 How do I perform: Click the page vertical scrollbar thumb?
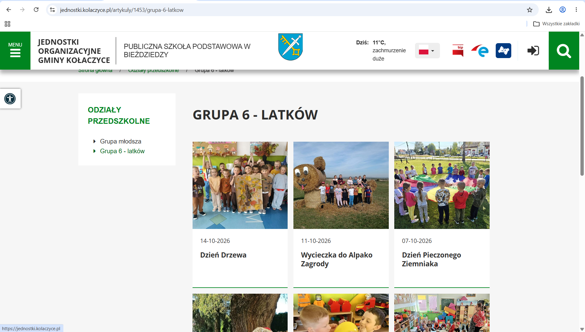[582, 126]
